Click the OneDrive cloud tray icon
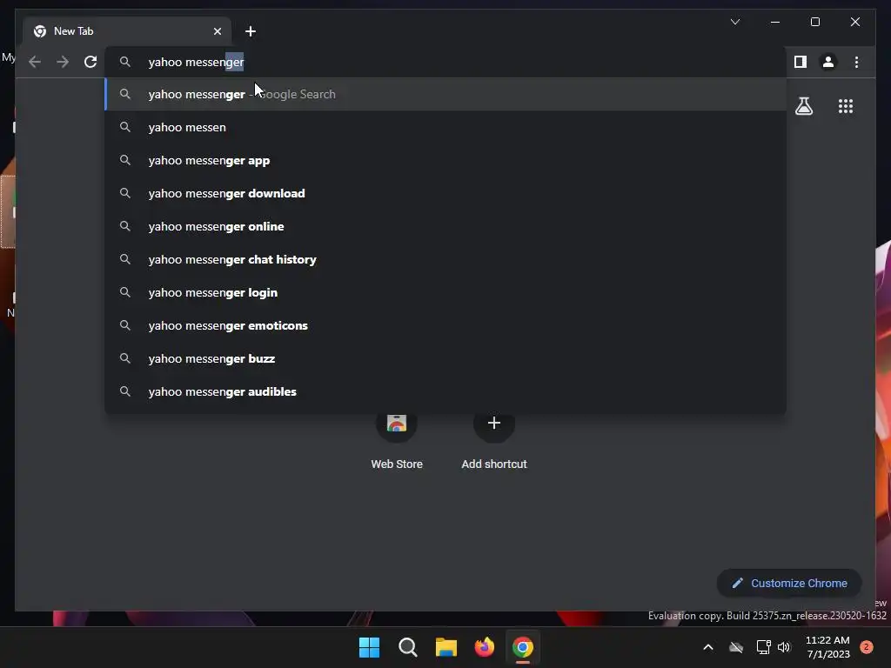Screen dimensions: 891x668 pyautogui.click(x=736, y=647)
